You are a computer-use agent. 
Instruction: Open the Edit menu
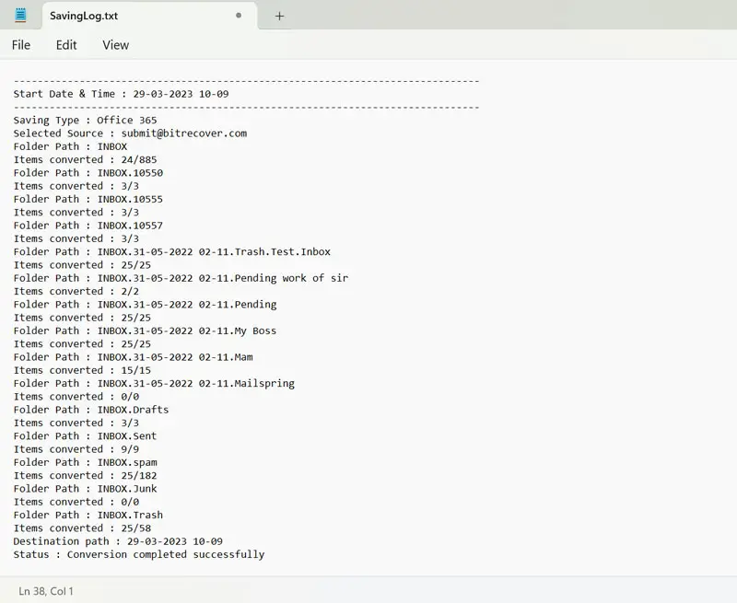66,45
